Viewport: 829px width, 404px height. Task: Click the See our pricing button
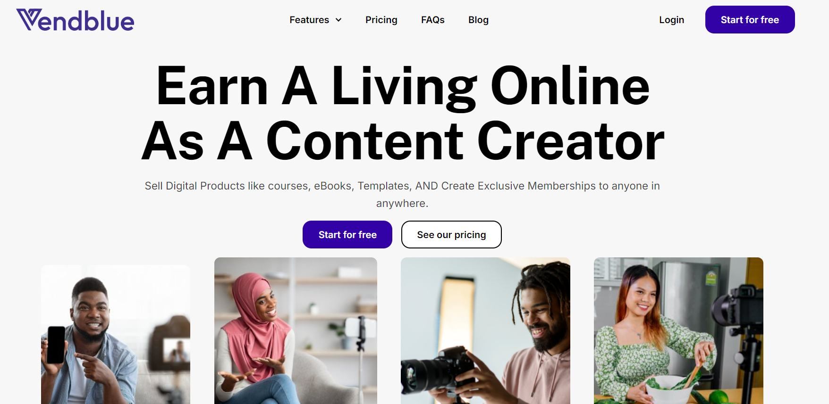451,234
